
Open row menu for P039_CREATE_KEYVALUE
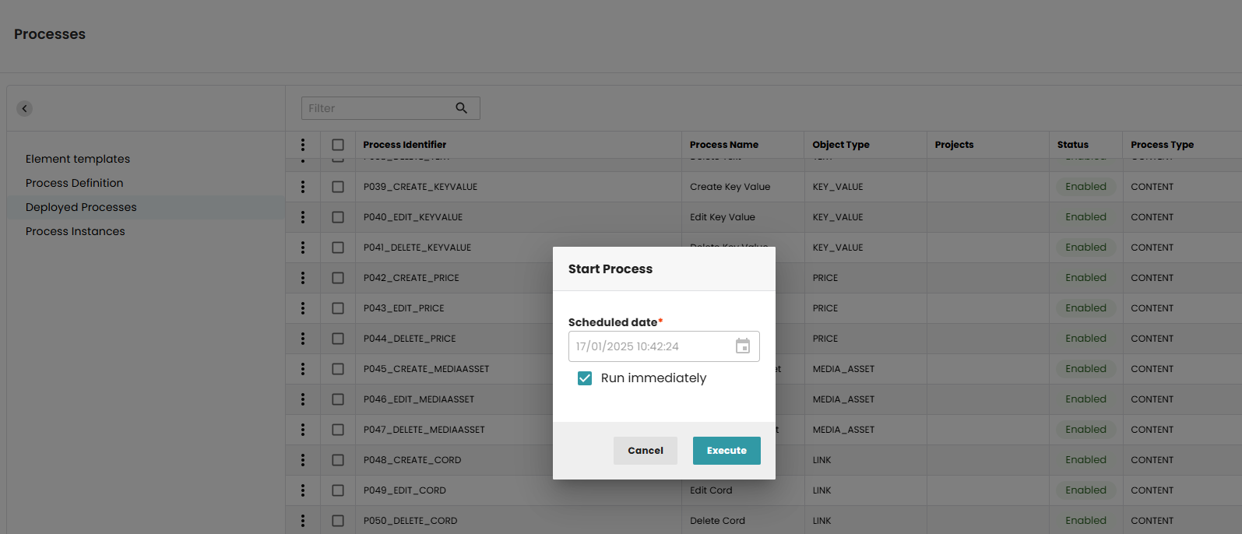303,187
